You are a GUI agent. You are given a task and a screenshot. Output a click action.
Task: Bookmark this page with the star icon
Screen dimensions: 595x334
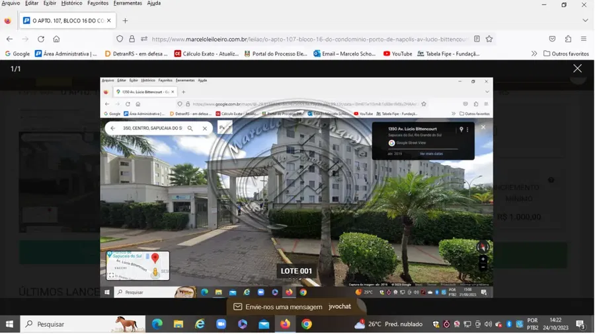click(489, 39)
